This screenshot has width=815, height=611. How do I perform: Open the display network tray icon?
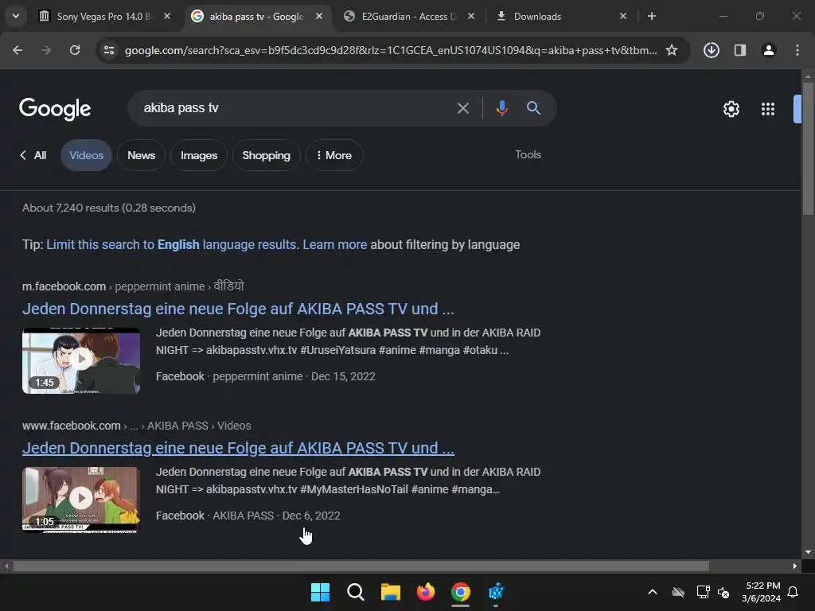pos(703,592)
